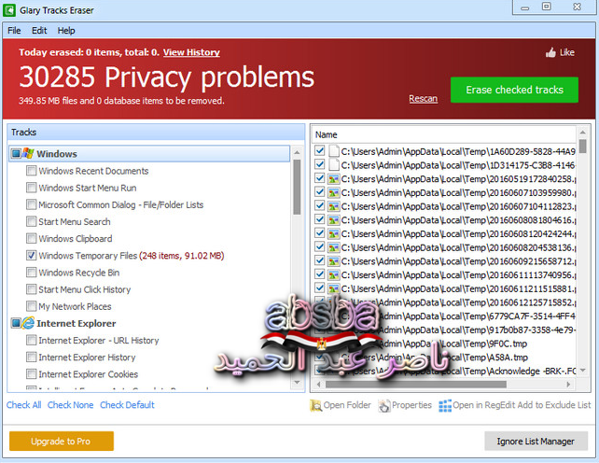Click tracks list scroll down arrow
Image resolution: width=599 pixels, height=463 pixels.
coord(297,383)
